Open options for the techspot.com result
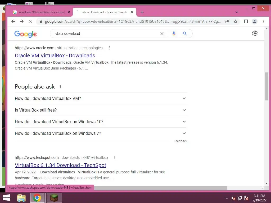Screen dimensions: 271x203 pos(115,158)
